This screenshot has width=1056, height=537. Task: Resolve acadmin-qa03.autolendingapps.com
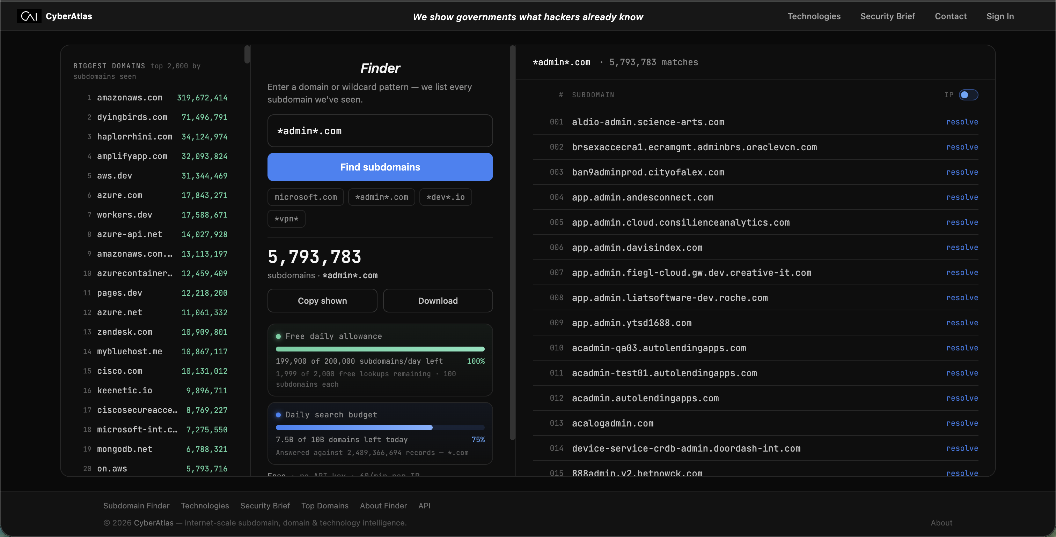coord(962,348)
